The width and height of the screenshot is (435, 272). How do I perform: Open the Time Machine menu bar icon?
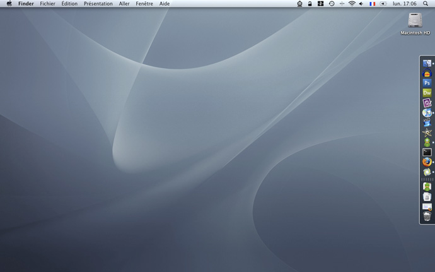332,4
